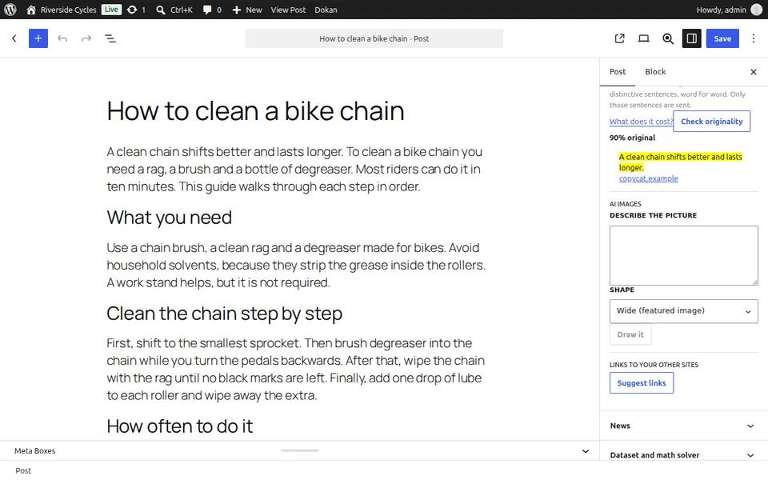768x480 pixels.
Task: Redo the last undone edit
Action: click(x=86, y=38)
